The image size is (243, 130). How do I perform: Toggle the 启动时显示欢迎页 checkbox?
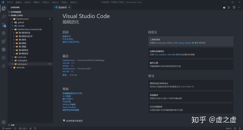coord(64,121)
